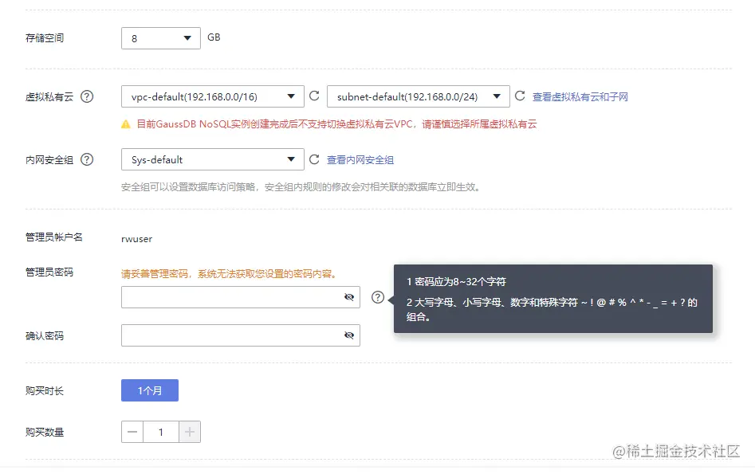Image resolution: width=755 pixels, height=474 pixels.
Task: Click the orange 请妥善管理密码 notice text
Action: [230, 274]
